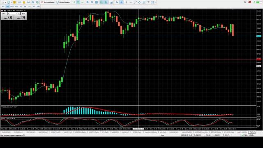Switch chart to bar chart type
The width and height of the screenshot is (263, 148).
pos(74,2)
